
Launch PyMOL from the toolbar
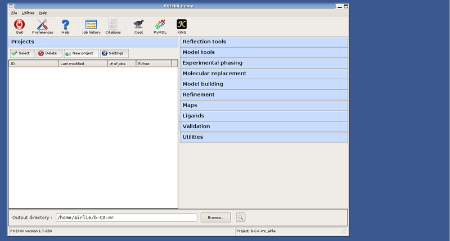[160, 25]
